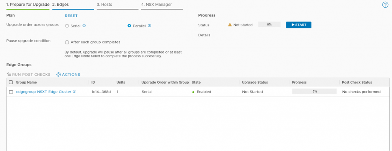Click the ID value 1e14...368d
Screen dimensions: 392x151
pyautogui.click(x=101, y=92)
